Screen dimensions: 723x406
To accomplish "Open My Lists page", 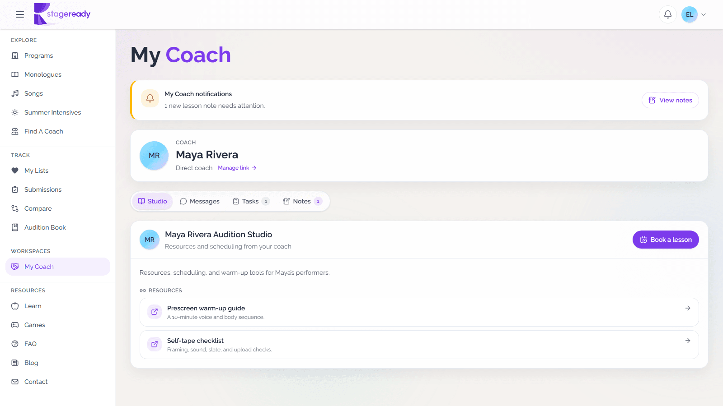I will [x=58, y=171].
